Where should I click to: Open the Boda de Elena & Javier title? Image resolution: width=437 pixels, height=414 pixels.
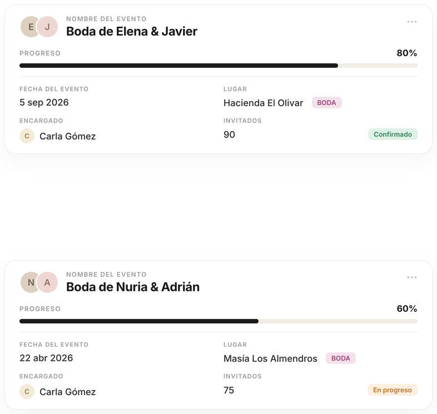132,31
